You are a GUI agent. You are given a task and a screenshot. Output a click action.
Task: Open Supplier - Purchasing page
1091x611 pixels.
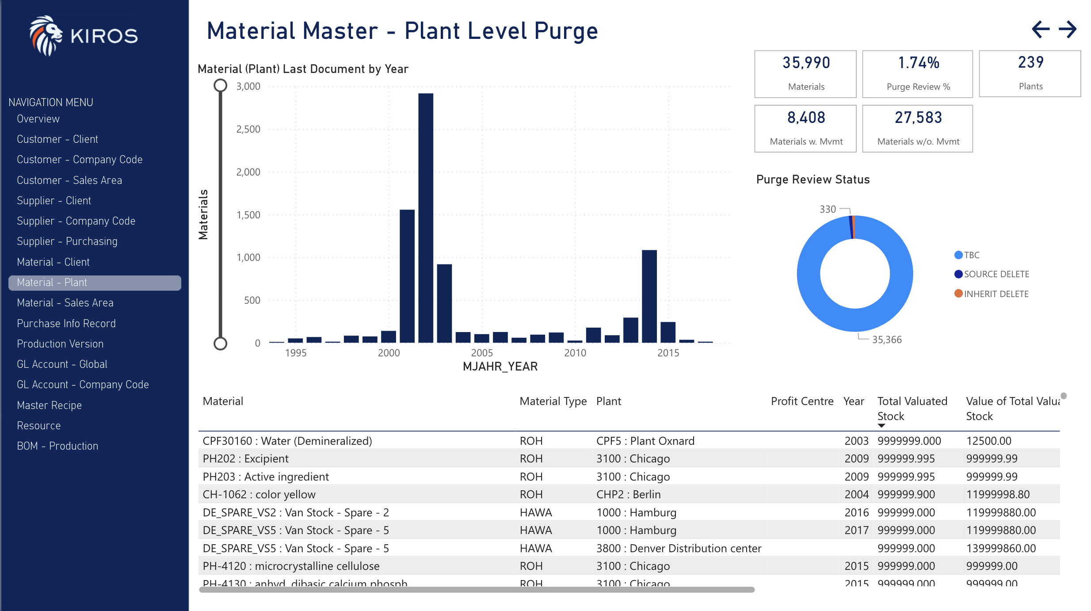point(67,241)
